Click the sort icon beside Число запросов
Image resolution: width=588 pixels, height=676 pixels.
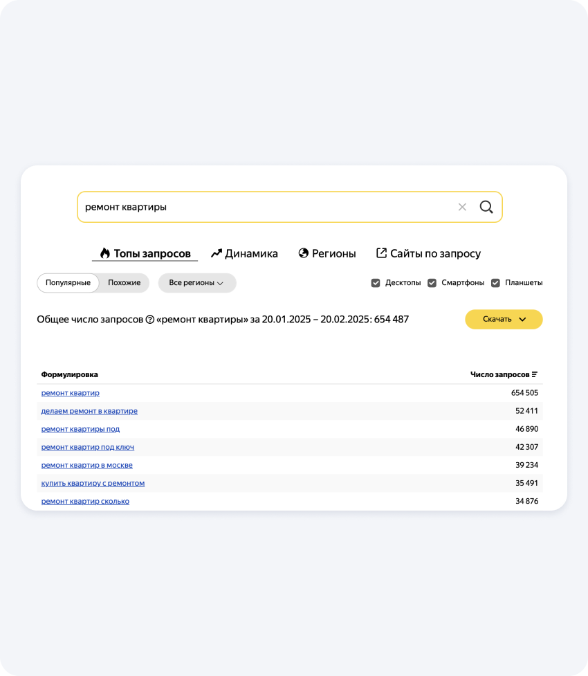click(x=535, y=374)
